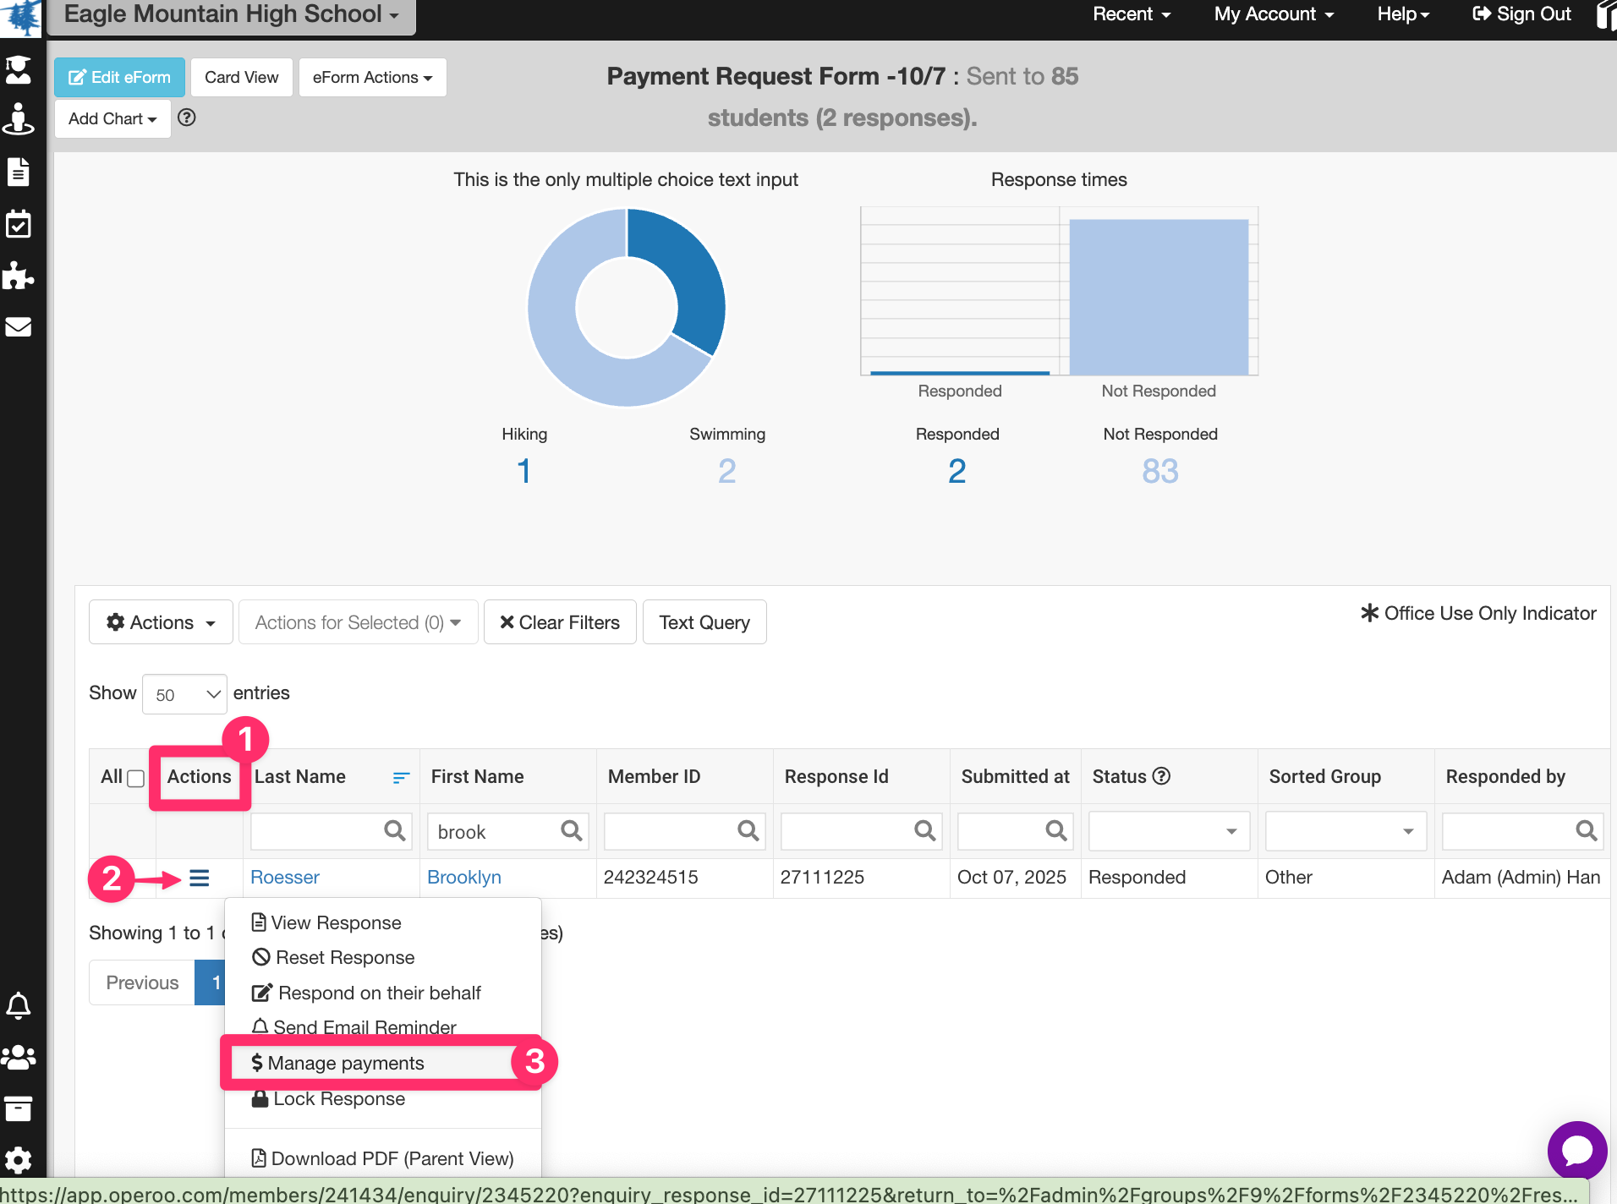Go to Previous page

point(142,982)
